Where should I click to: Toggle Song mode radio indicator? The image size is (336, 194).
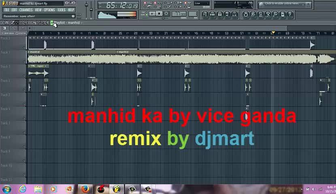[x=147, y=15]
